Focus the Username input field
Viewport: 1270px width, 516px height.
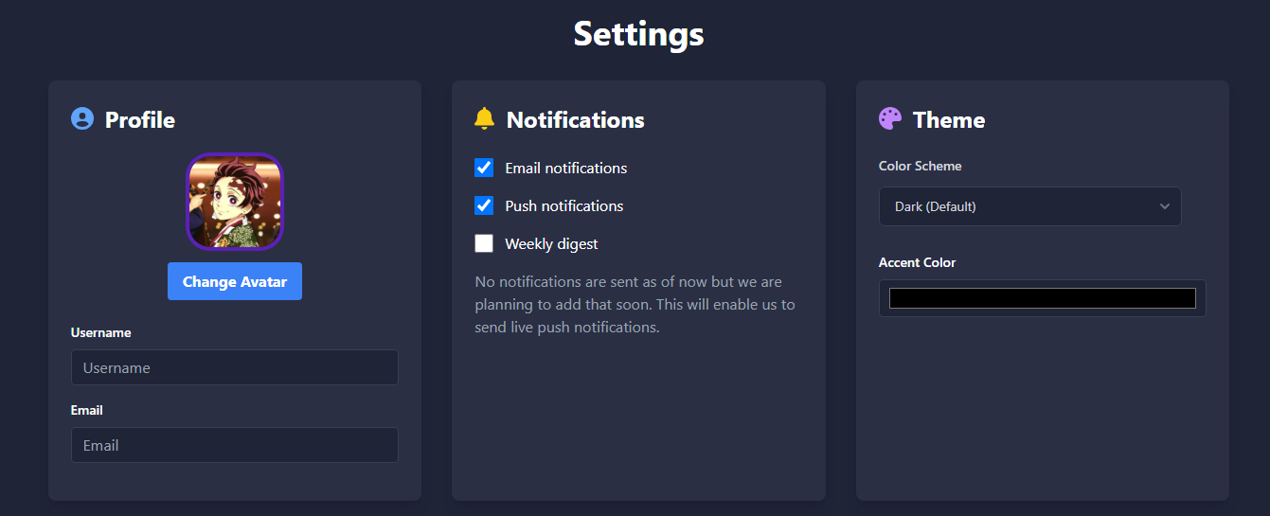click(x=235, y=367)
